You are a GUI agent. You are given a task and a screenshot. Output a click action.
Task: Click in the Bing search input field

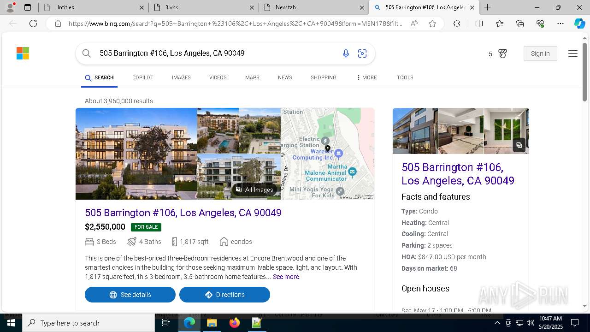(217, 53)
